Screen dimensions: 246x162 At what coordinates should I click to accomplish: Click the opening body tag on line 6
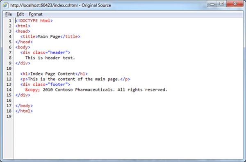tap(23, 47)
